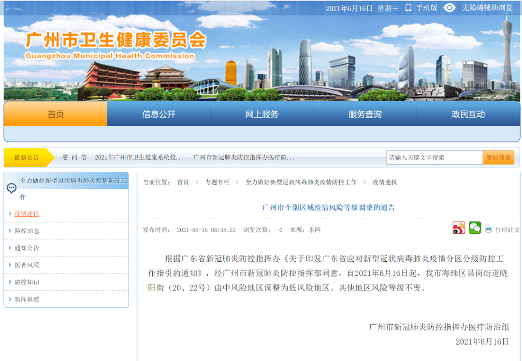Click the orange 首页 highlighted tab
522x361 pixels.
pos(56,114)
